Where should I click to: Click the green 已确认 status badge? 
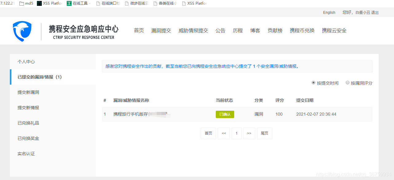(x=225, y=114)
